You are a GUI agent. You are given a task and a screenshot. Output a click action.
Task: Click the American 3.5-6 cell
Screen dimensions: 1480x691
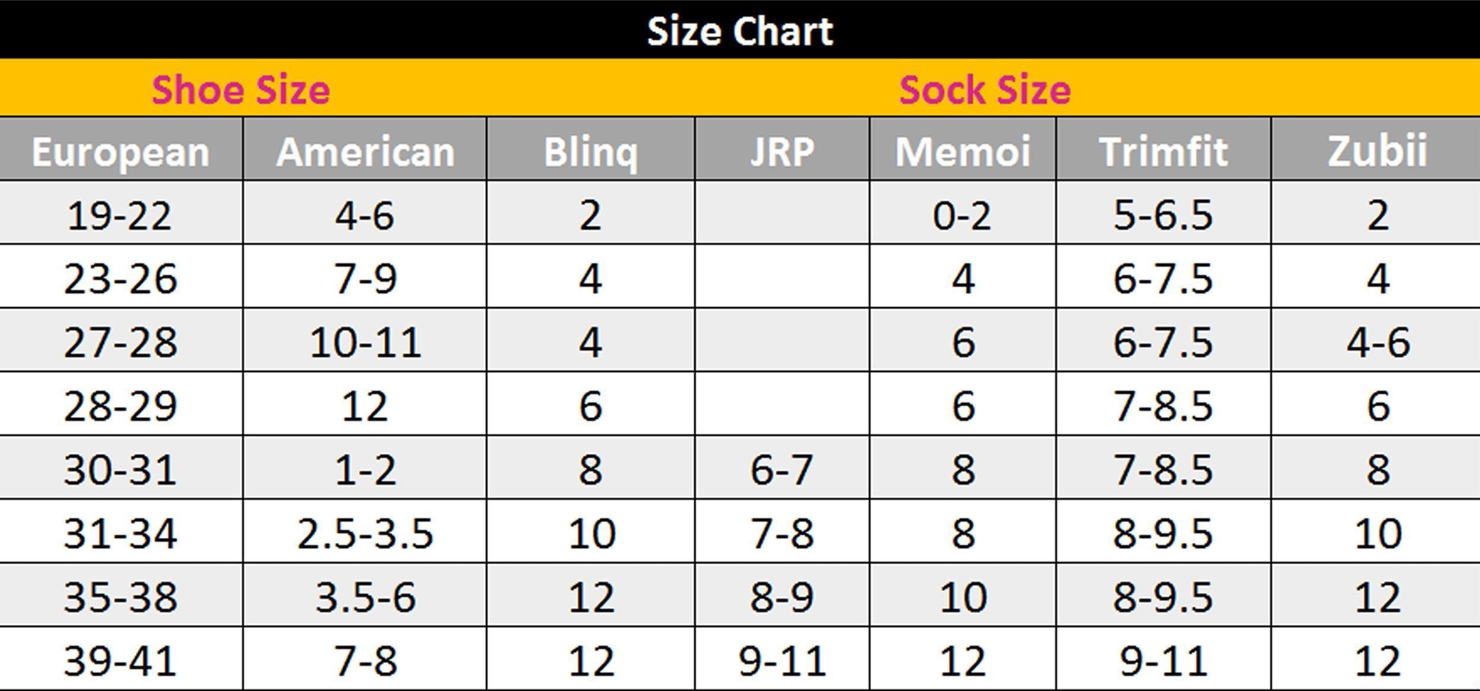pyautogui.click(x=365, y=598)
